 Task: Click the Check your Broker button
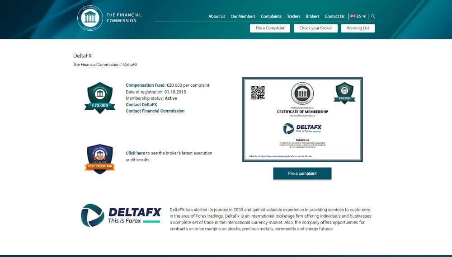pyautogui.click(x=315, y=28)
